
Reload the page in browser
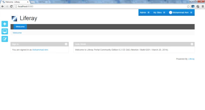[11, 6]
